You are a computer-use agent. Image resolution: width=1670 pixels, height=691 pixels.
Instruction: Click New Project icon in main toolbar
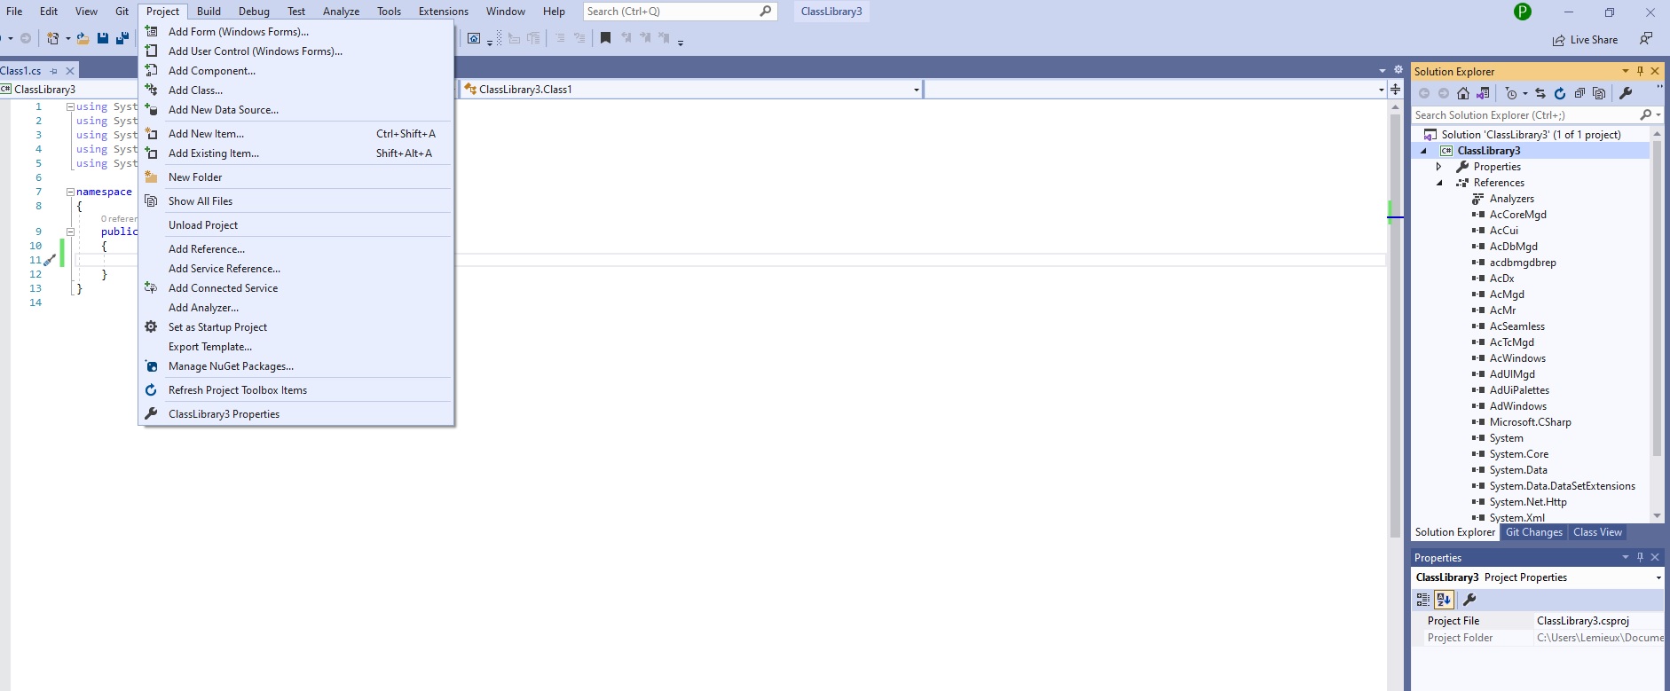pyautogui.click(x=53, y=38)
